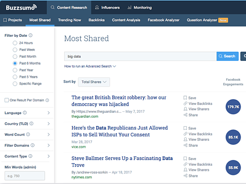This screenshot has width=246, height=184.
Task: Click the Save bookmark icon for the ISPs article
Action: (185, 128)
